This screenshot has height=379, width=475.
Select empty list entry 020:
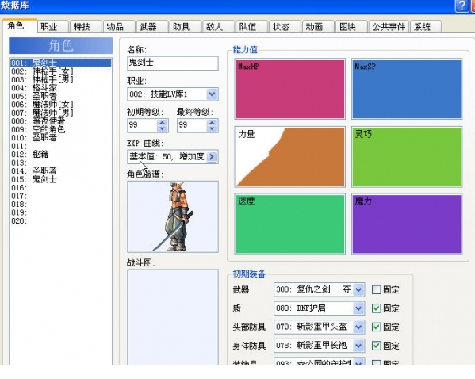point(60,221)
